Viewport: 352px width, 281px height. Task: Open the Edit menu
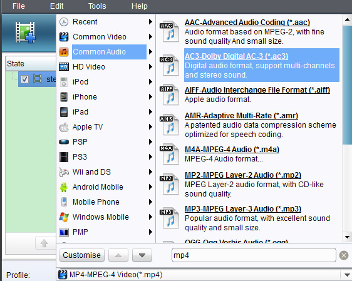[57, 6]
